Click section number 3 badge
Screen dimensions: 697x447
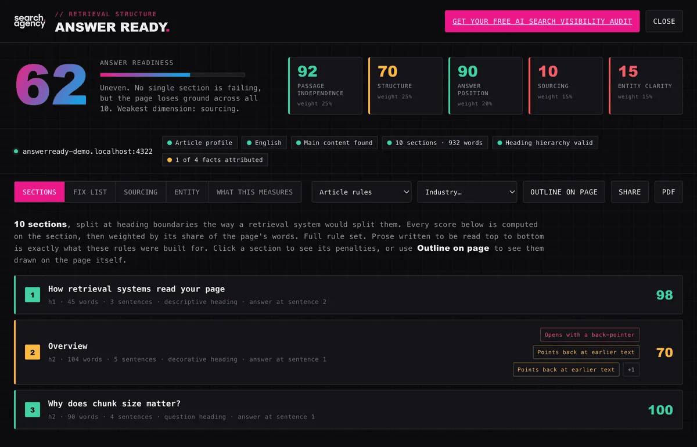[x=33, y=410]
